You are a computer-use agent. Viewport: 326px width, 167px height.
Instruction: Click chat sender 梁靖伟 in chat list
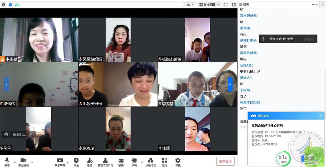pos(245,28)
